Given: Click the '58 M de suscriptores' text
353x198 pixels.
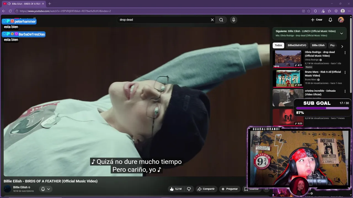Looking at the screenshot, I should (x=23, y=191).
